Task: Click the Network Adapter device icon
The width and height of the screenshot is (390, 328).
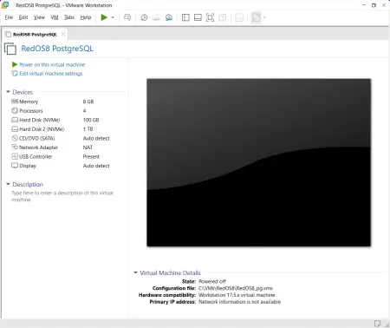Action: click(15, 148)
